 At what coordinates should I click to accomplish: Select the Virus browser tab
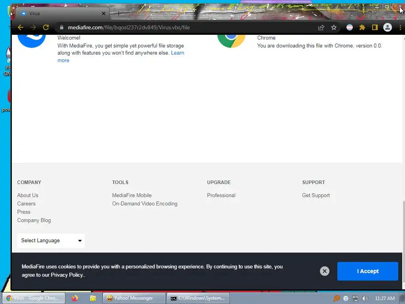tap(62, 13)
